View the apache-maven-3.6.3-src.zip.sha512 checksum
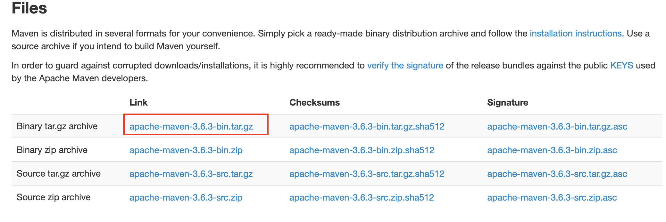This screenshot has height=222, width=666. point(361,197)
